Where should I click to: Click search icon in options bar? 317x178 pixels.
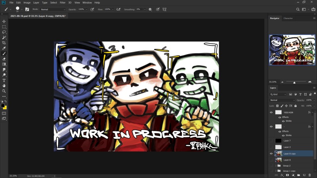(x=298, y=9)
